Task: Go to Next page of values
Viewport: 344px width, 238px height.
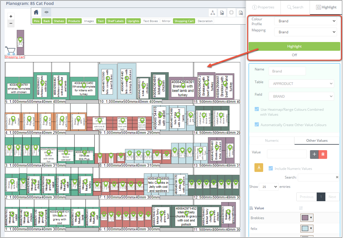Action: click(332, 197)
